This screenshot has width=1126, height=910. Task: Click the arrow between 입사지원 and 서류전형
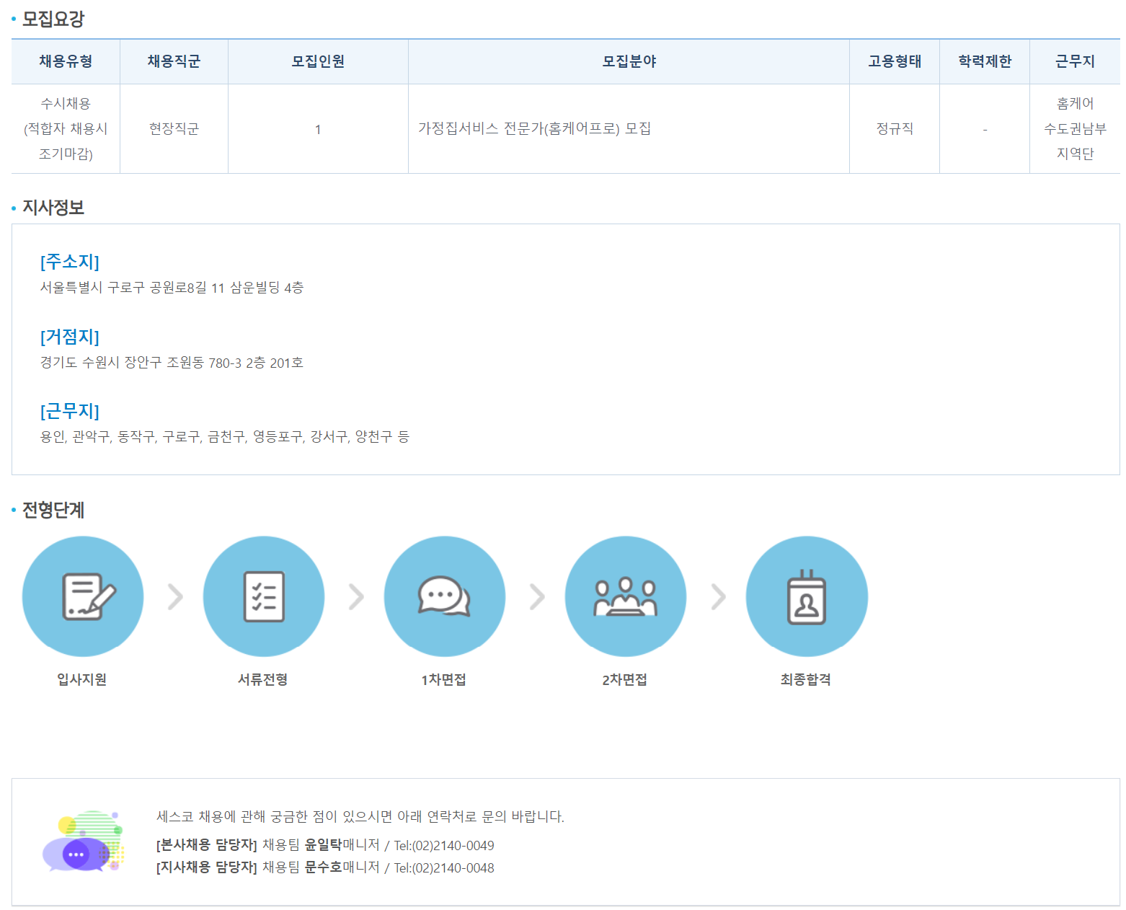pyautogui.click(x=175, y=596)
